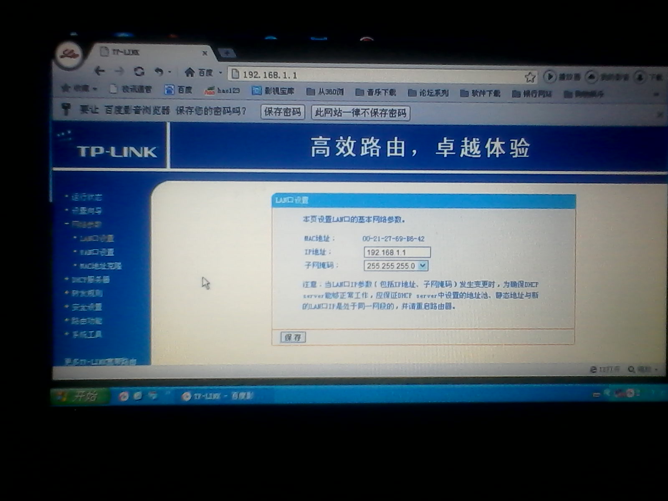Open the 论坛系列 bookmark folder
668x501 pixels.
[428, 93]
